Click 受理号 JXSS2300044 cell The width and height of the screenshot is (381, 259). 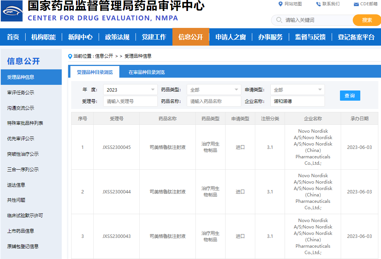point(117,192)
